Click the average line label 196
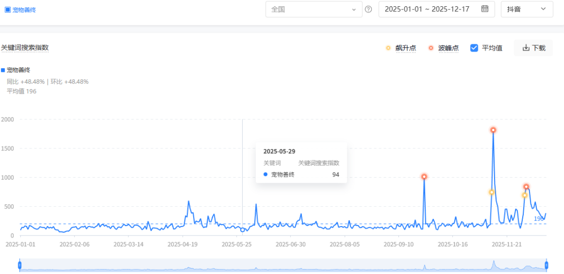The image size is (564, 274). pyautogui.click(x=538, y=219)
